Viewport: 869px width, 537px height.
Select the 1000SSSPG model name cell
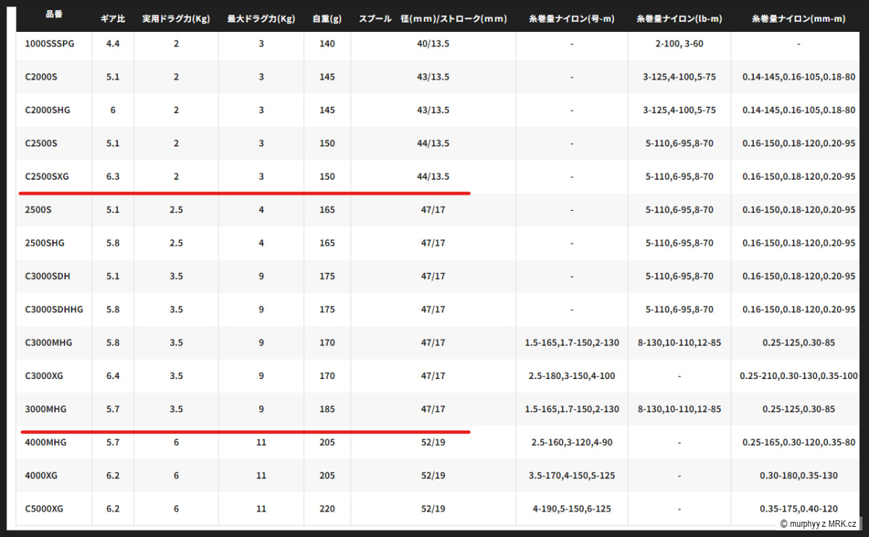pos(49,44)
